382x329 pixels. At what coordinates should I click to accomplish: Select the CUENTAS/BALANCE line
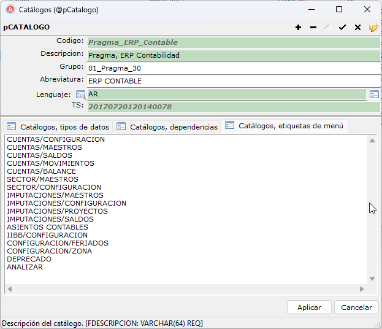42,171
